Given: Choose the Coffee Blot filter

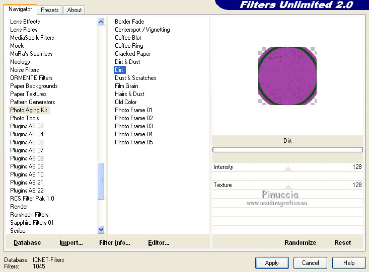Looking at the screenshot, I should (128, 38).
